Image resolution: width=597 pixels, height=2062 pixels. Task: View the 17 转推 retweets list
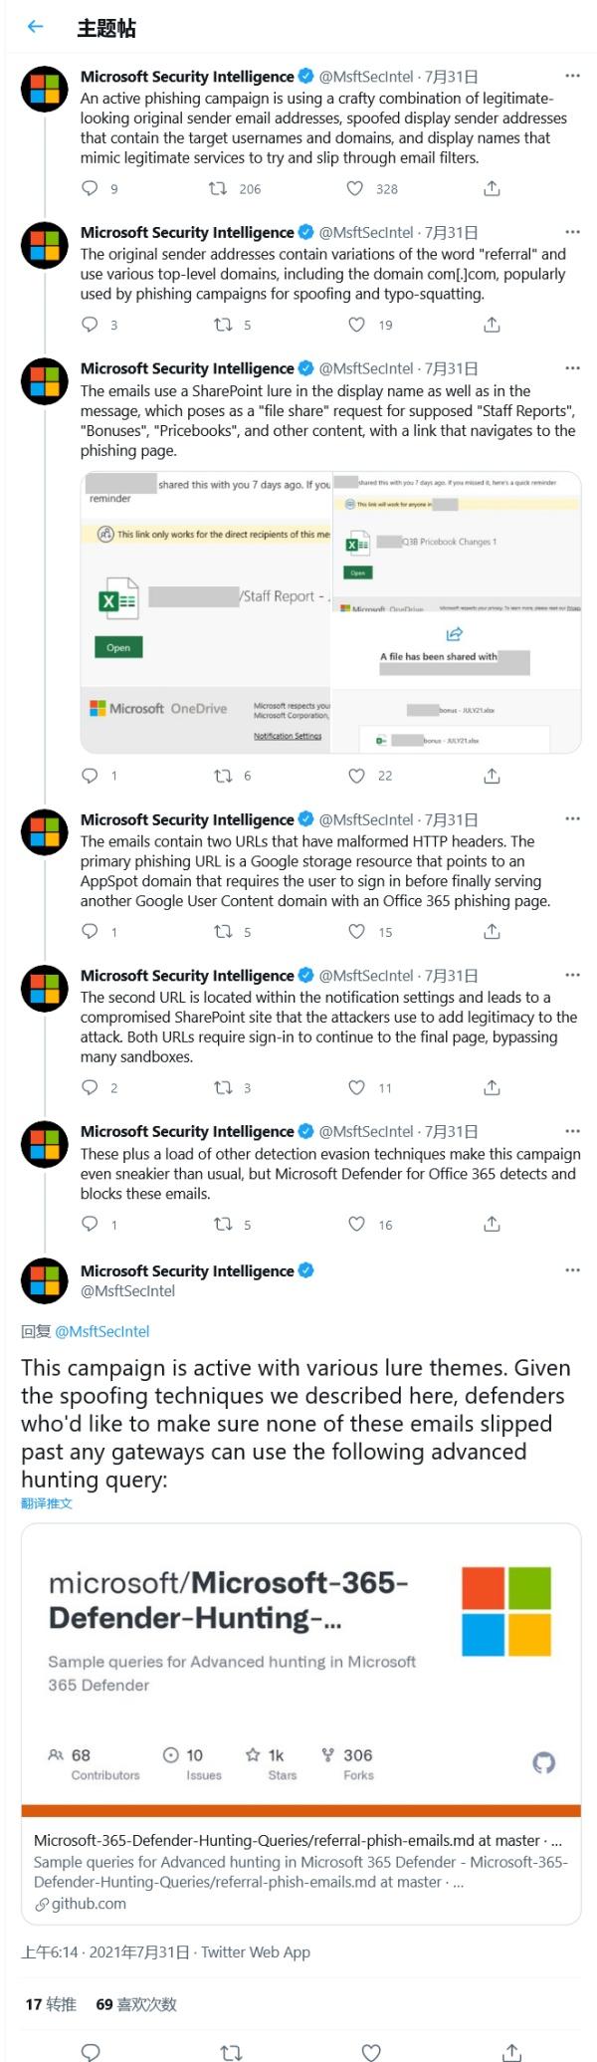pos(51,2004)
